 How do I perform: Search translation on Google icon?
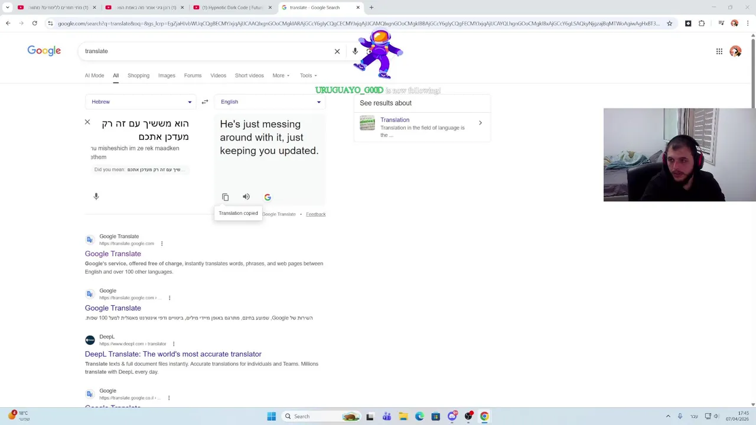(x=268, y=197)
